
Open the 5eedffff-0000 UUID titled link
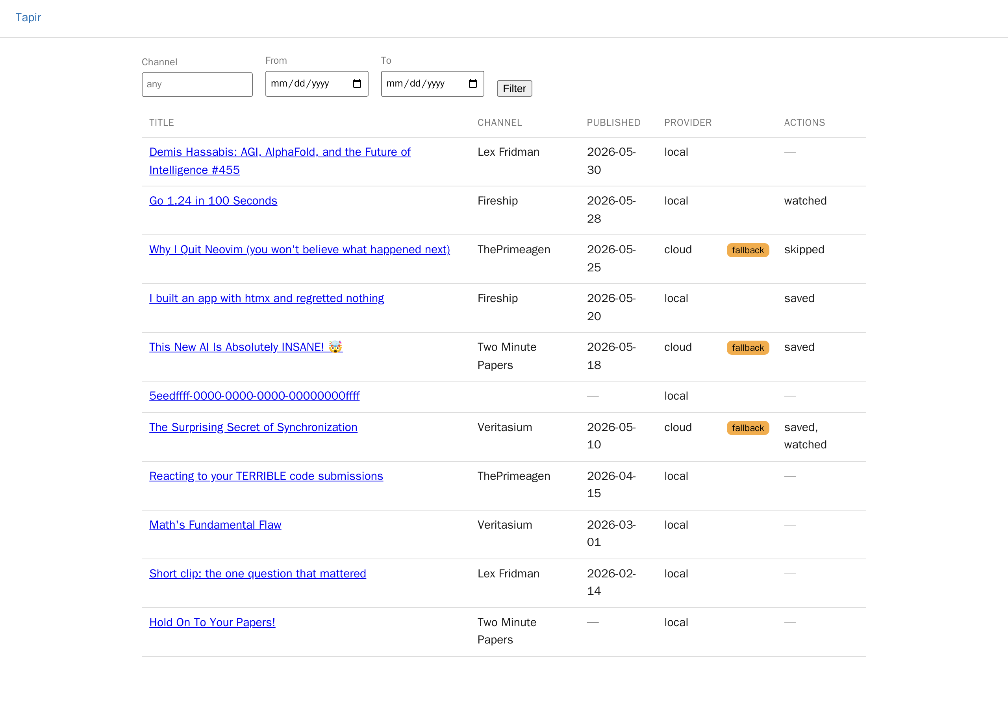click(x=254, y=395)
